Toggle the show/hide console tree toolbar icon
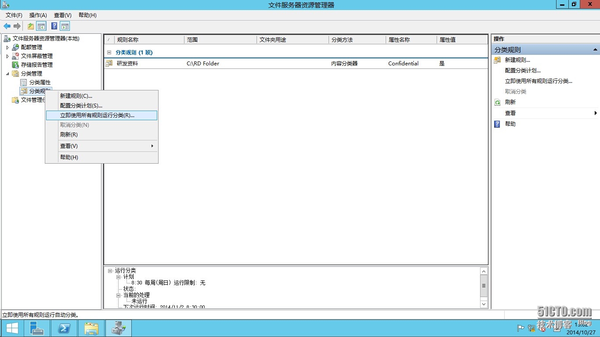This screenshot has width=600, height=337. coord(41,26)
